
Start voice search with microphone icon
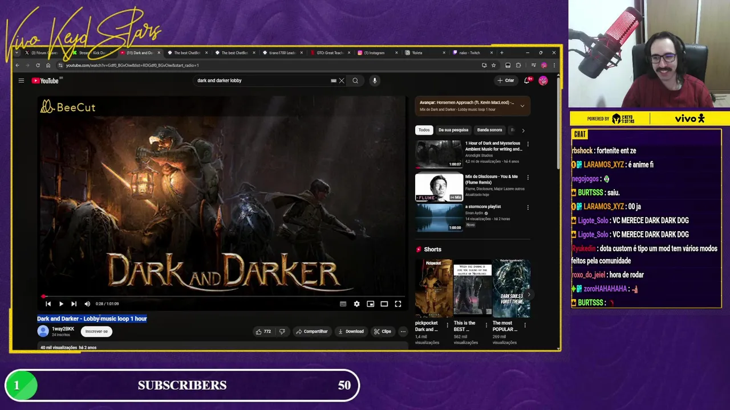click(x=375, y=81)
